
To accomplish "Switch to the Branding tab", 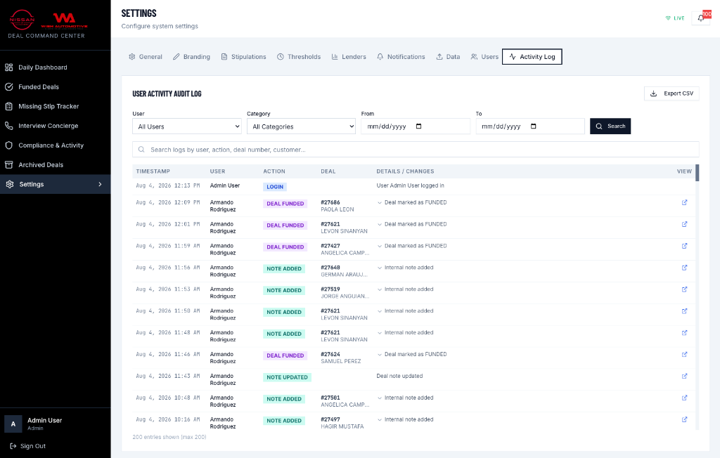I will tap(191, 57).
